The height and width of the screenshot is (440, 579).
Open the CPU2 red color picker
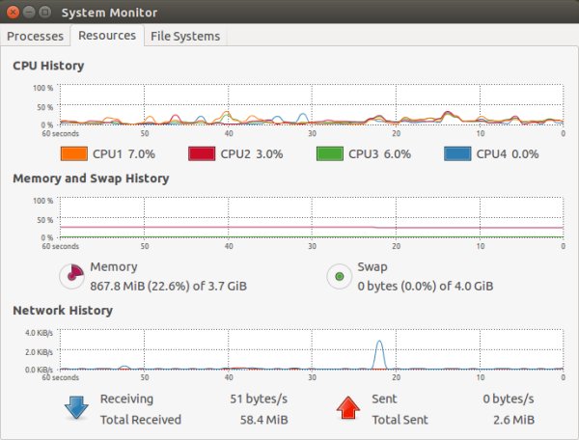(201, 153)
